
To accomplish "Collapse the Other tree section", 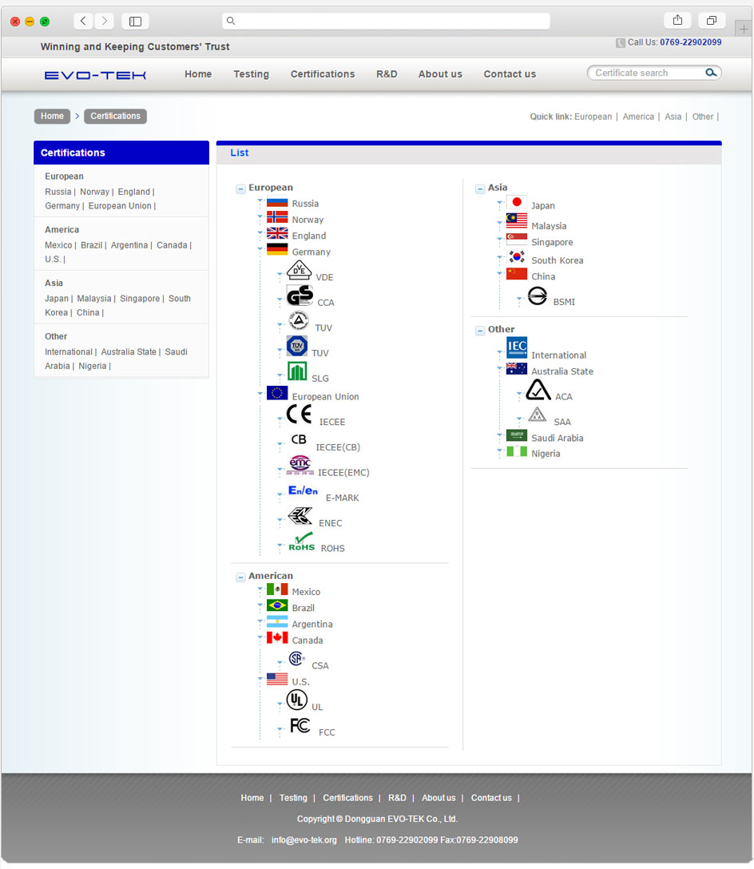I will tap(480, 330).
